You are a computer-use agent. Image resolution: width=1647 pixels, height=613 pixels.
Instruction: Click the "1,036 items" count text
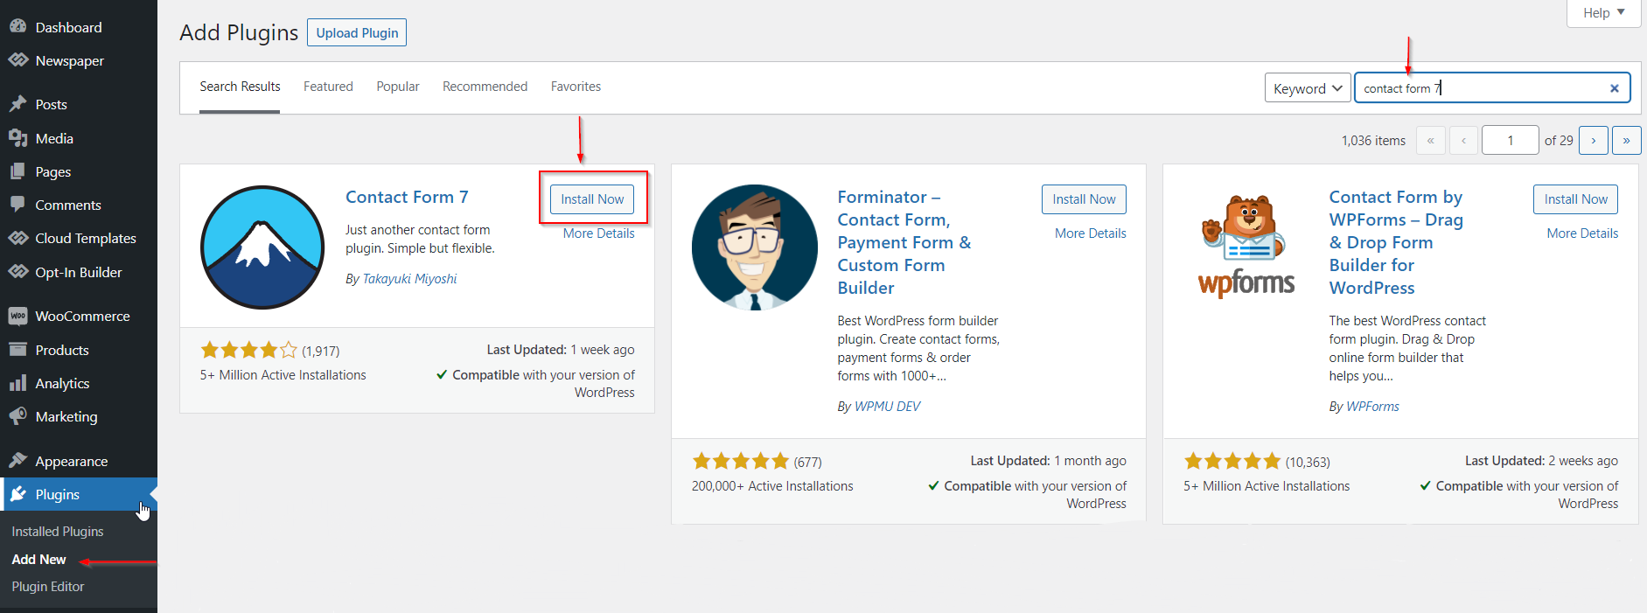point(1373,141)
